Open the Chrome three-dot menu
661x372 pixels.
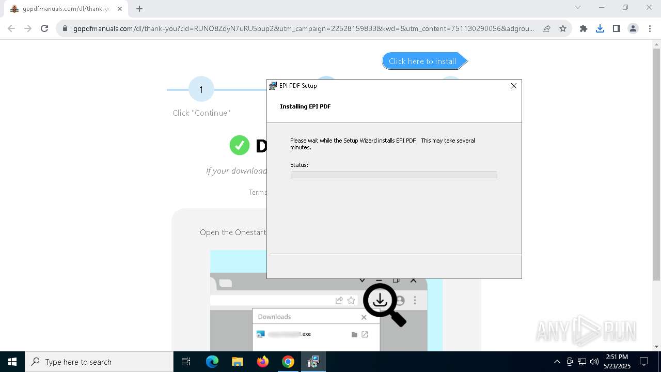click(x=650, y=29)
